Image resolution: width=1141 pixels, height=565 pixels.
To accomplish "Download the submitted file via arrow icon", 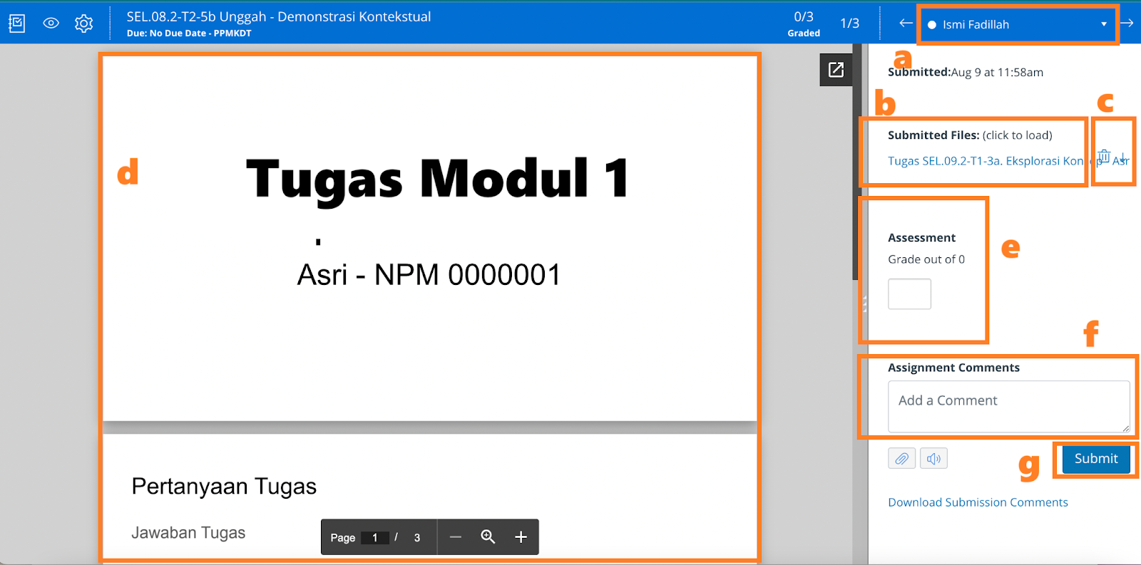I will click(x=1122, y=157).
